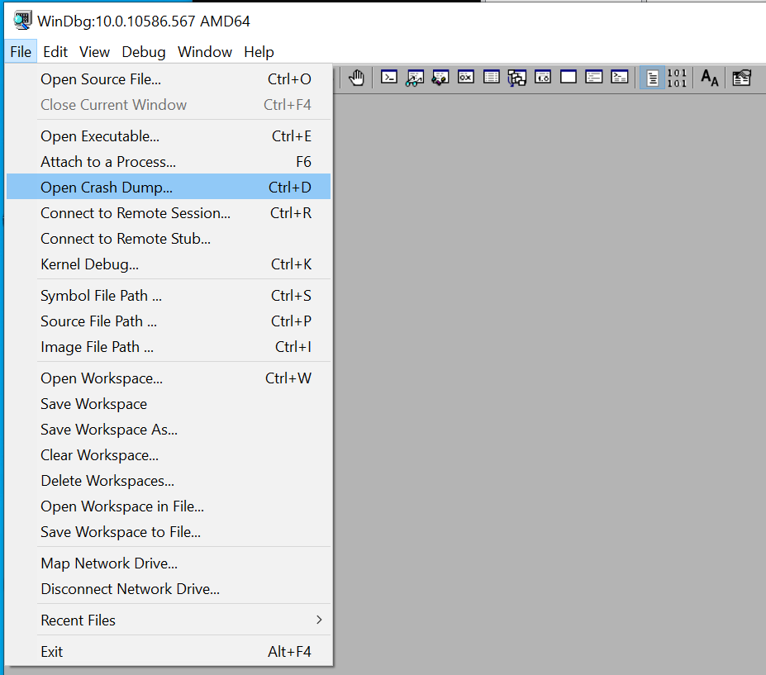The image size is (766, 675).
Task: Open Source File Path setting
Action: coord(169,321)
